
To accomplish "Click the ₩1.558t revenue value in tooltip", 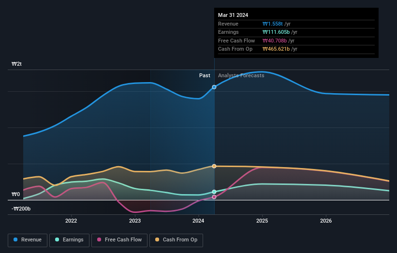I will pyautogui.click(x=273, y=24).
